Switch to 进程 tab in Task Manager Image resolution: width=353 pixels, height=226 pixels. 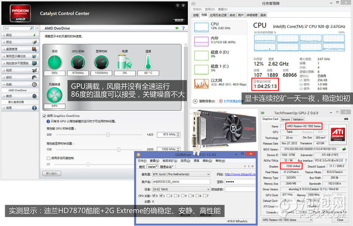click(x=196, y=15)
